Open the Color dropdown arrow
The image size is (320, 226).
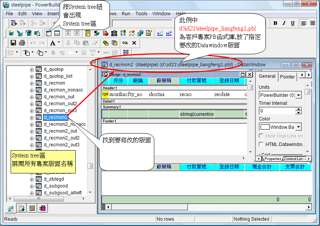click(x=299, y=127)
